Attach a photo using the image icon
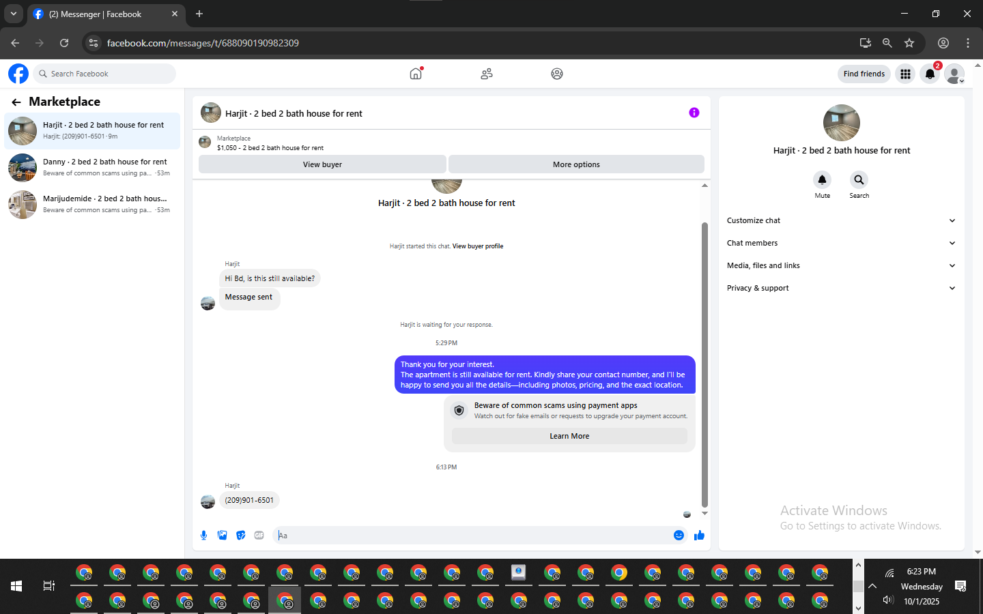 223,536
